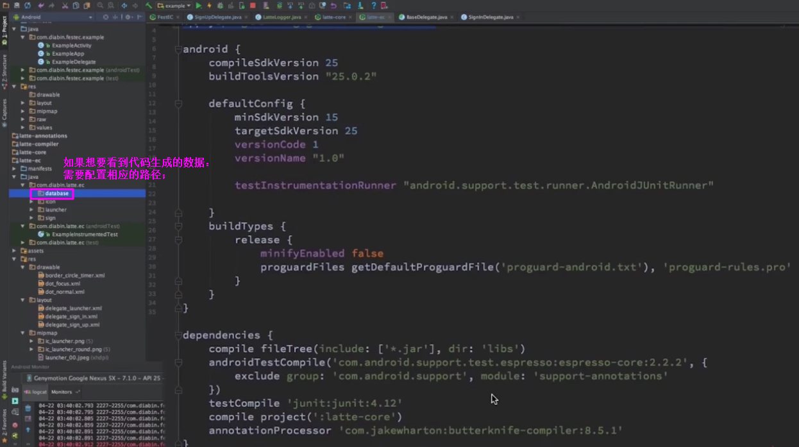799x447 pixels.
Task: Switch to the SignInDelegate.java tab
Action: (490, 17)
